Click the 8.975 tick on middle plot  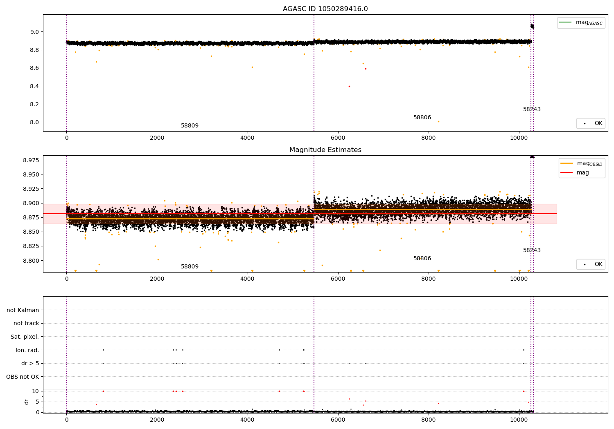(x=31, y=160)
